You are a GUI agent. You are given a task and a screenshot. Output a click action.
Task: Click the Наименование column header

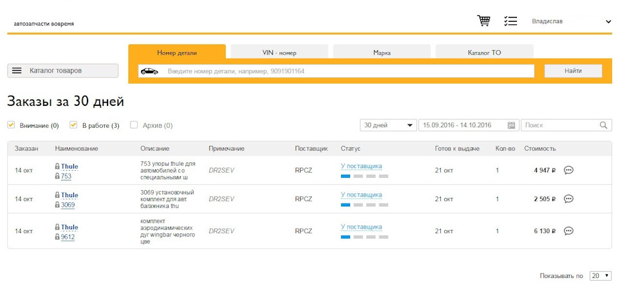[77, 148]
